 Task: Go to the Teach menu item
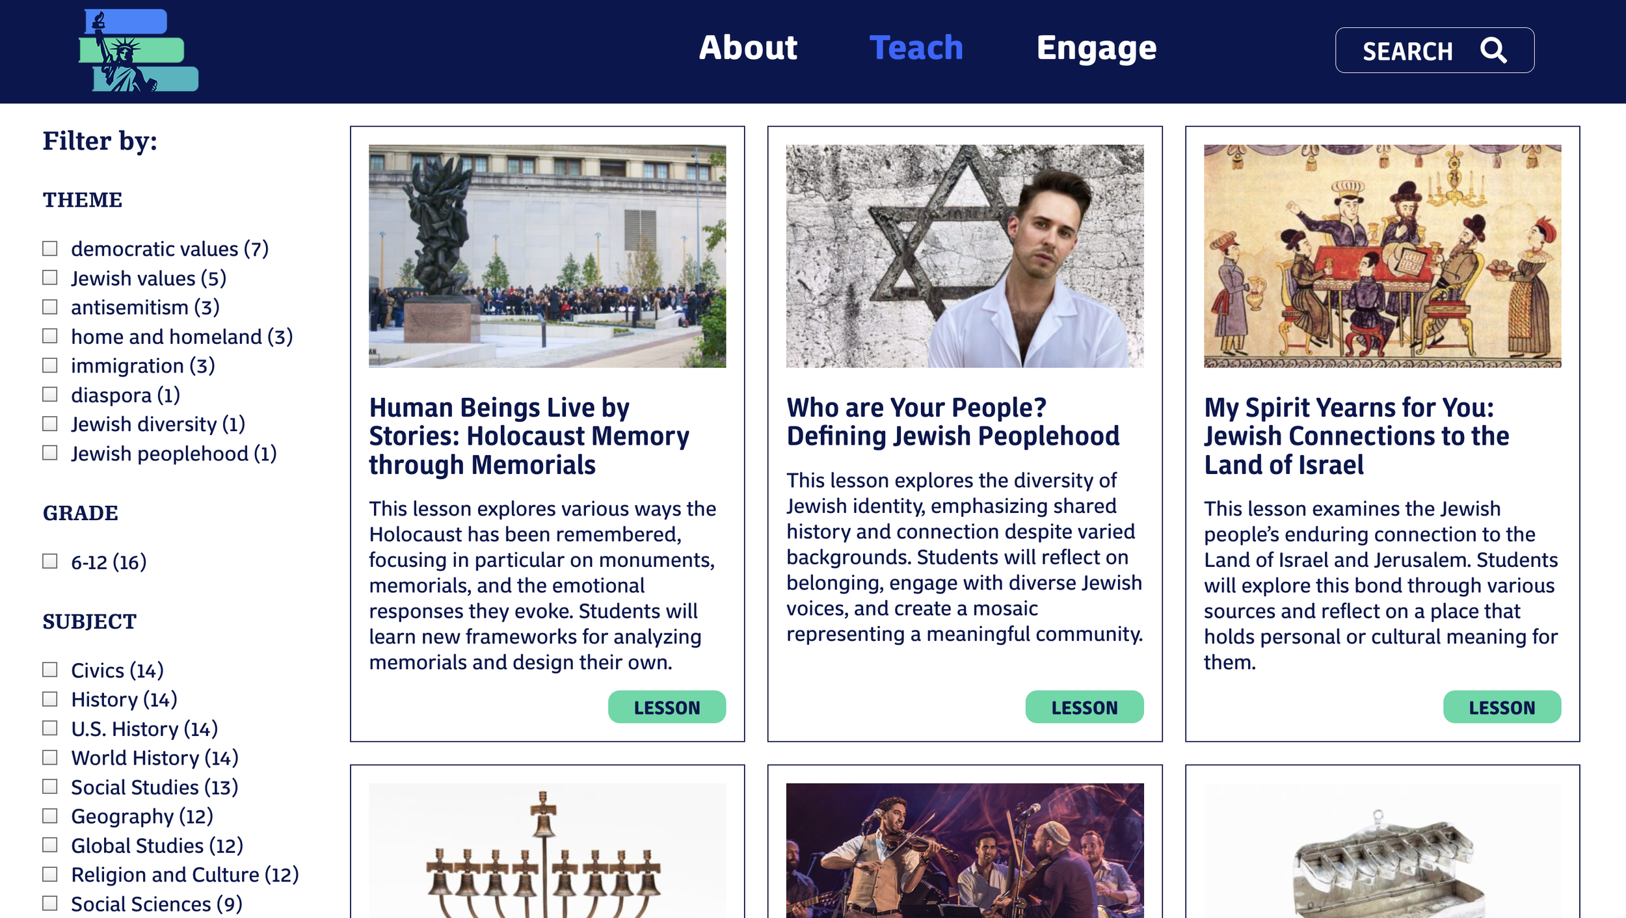(916, 48)
